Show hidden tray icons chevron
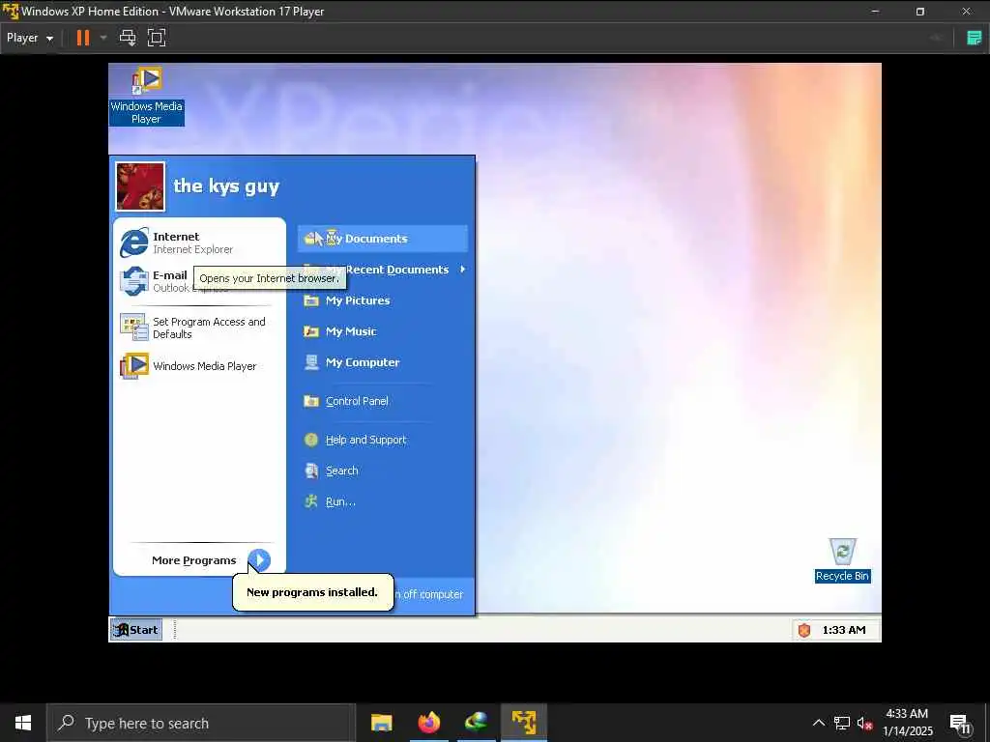The height and width of the screenshot is (742, 990). (x=818, y=723)
